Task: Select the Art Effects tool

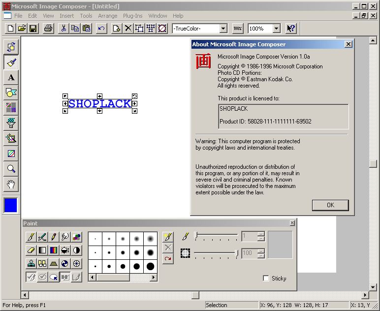Action: (x=11, y=138)
